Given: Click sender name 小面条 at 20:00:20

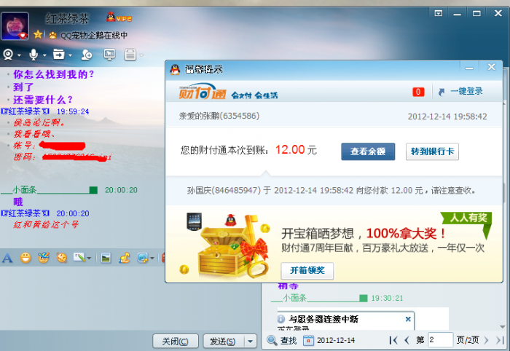Looking at the screenshot, I should pyautogui.click(x=24, y=190).
